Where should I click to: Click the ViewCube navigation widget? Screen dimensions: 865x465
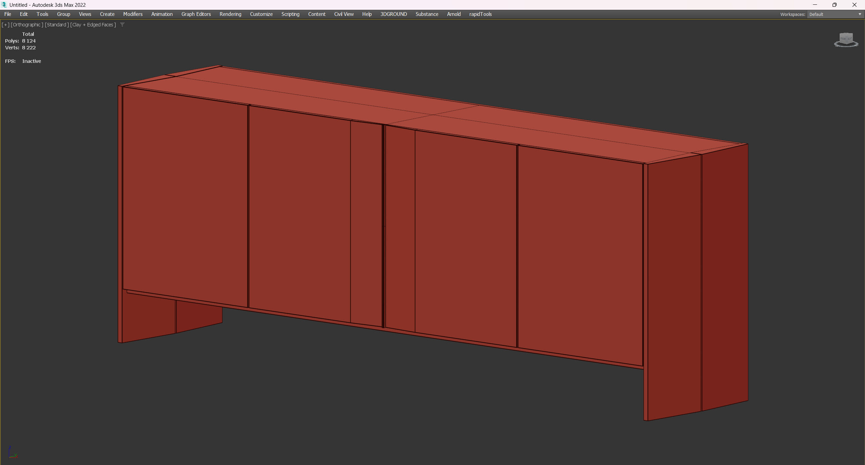[x=846, y=40]
